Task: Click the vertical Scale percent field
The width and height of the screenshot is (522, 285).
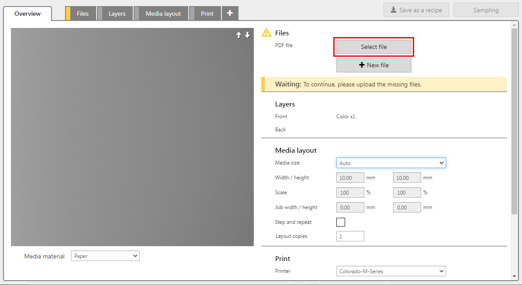Action: [407, 192]
